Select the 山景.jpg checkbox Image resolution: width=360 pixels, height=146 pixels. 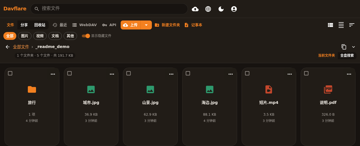coord(129,73)
